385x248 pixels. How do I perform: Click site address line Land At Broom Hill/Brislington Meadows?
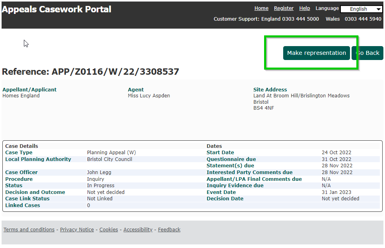point(301,96)
